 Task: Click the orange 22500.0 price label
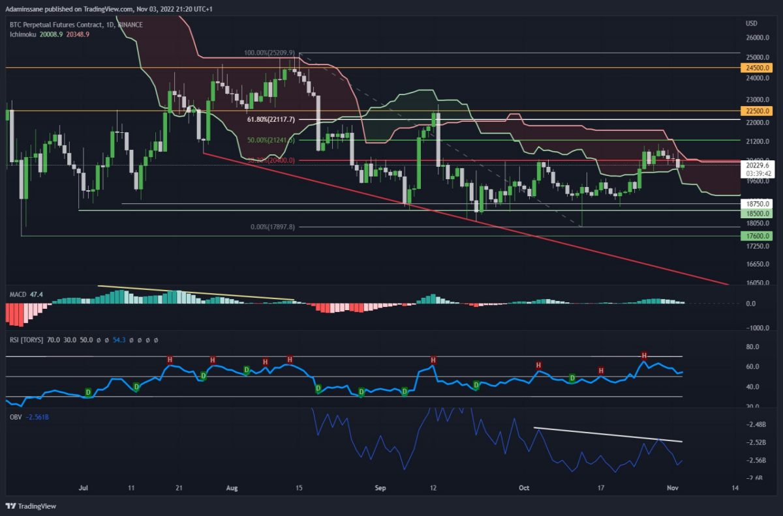point(756,111)
